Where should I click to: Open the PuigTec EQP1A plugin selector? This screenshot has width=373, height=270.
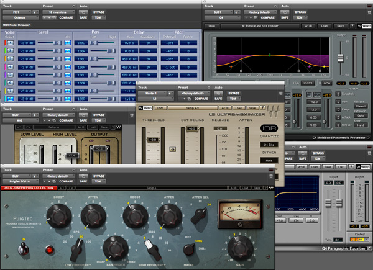[x=19, y=182]
